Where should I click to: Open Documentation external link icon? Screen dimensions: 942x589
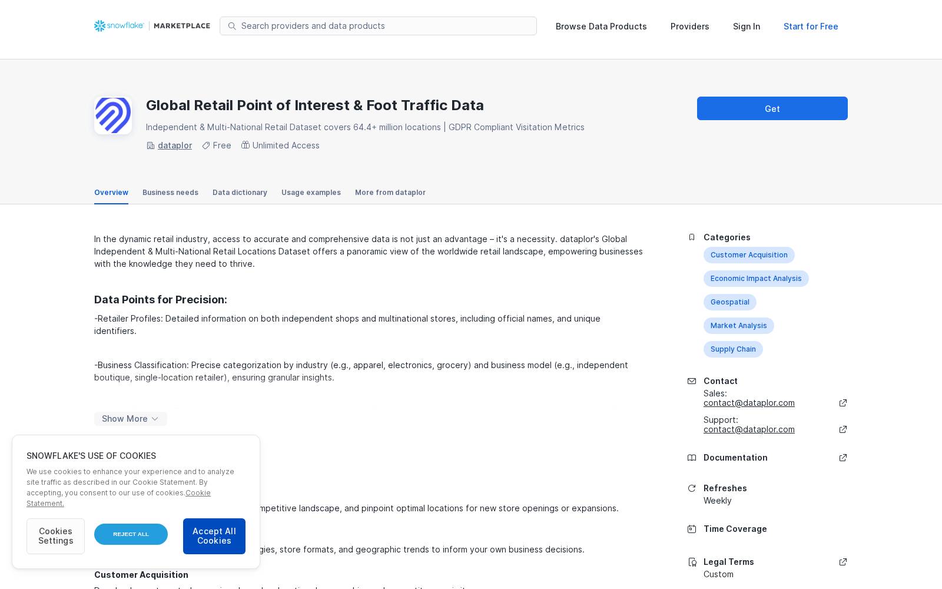pyautogui.click(x=843, y=458)
